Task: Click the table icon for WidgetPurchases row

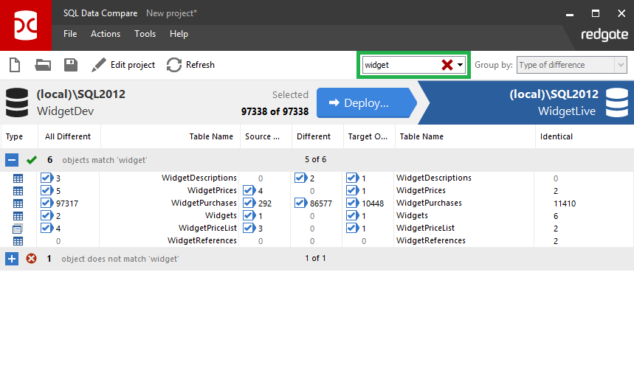Action: (18, 203)
